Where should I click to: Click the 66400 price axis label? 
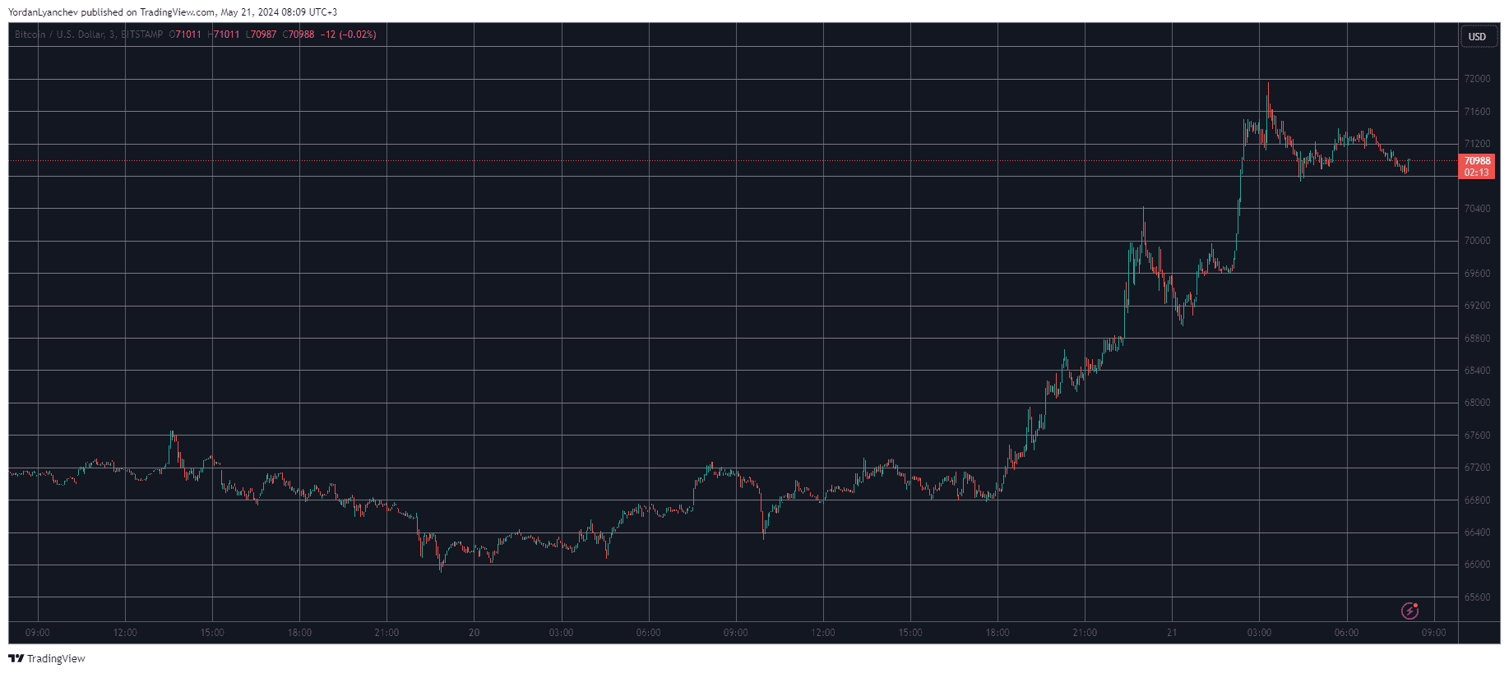1477,532
